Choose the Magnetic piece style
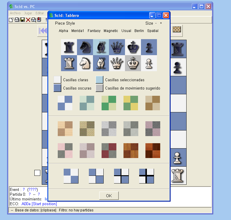This screenshot has width=231, height=220. [111, 31]
